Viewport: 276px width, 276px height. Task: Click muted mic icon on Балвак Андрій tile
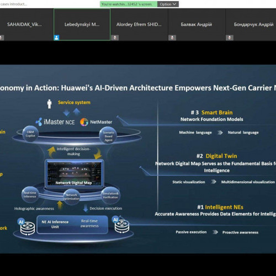pos(172,38)
